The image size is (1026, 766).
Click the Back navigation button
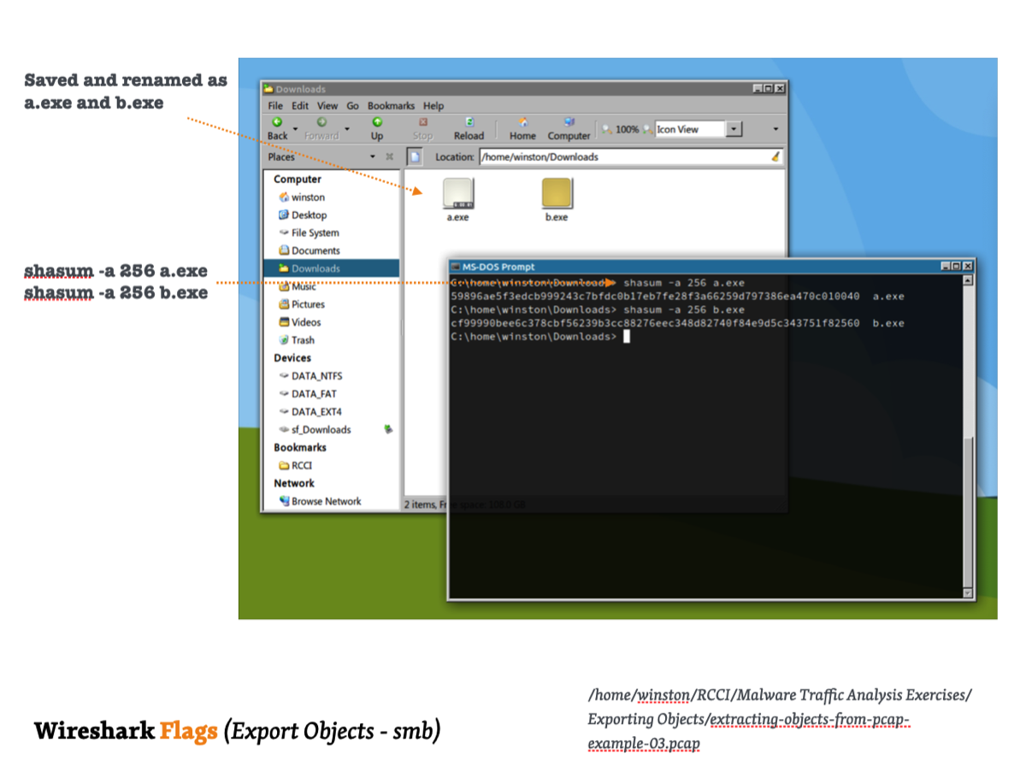click(278, 128)
